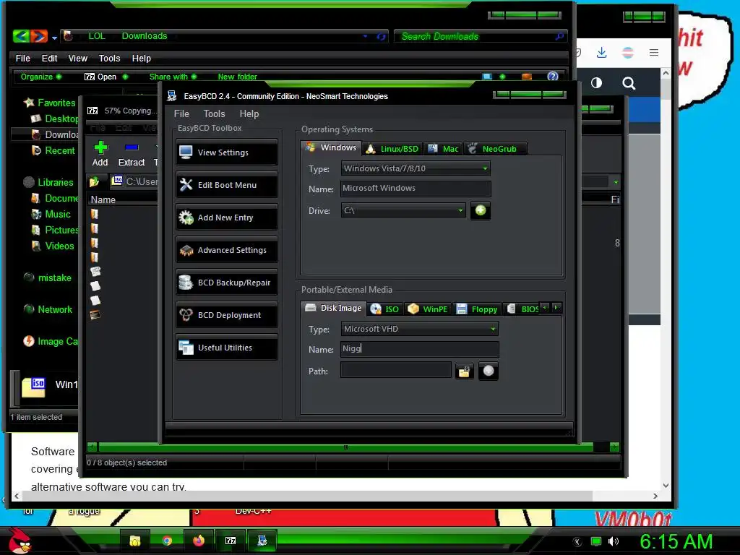Select the BIOS media tab

point(522,309)
